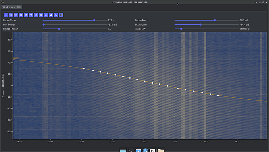Click the 'Zoom Freq' label
The image size is (269, 152).
click(x=141, y=20)
